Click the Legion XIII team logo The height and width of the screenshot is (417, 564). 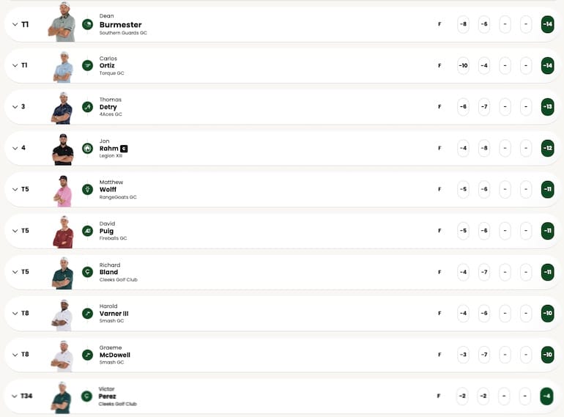[88, 148]
